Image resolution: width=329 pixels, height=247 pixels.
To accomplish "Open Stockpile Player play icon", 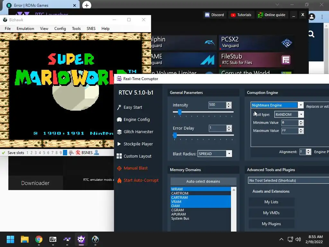I will point(119,144).
